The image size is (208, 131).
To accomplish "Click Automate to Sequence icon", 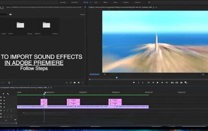I will pos(67,83).
